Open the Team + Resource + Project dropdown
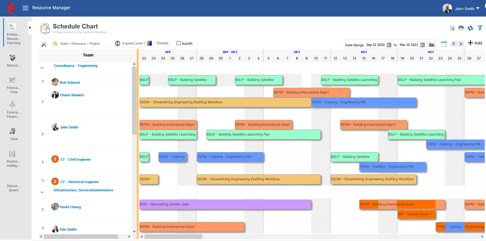This screenshot has height=241, width=486. pos(80,44)
